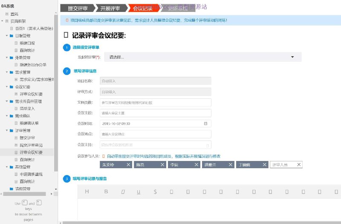Image resolution: width=341 pixels, height=224 pixels.
Task: Open 查询统计 under 基线管理
Action: click(27, 181)
